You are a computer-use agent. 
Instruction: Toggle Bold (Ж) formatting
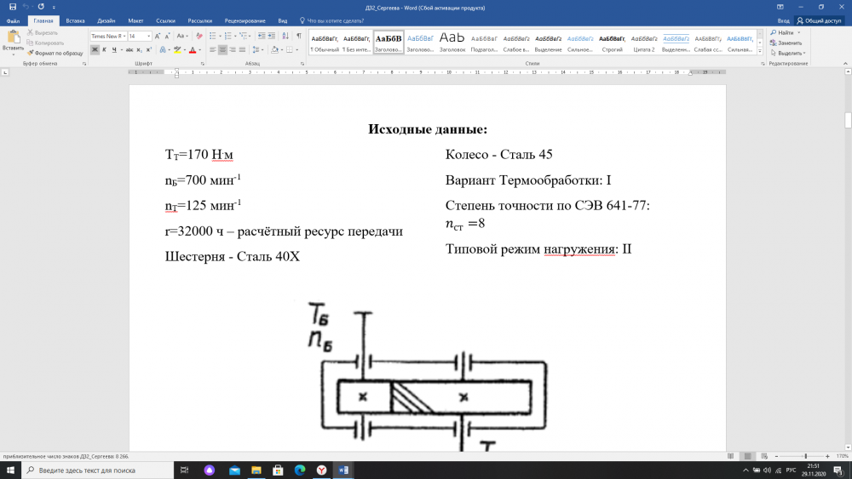95,50
